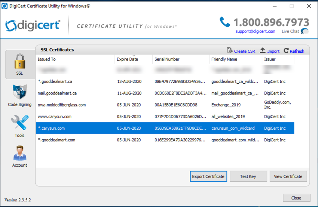This screenshot has width=318, height=207.
Task: Click the 1.800.896.7973 phone number
Action: coord(271,22)
